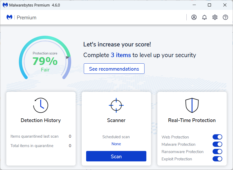Disable the Web Protection toggle
The width and height of the screenshot is (233, 170).
coord(217,137)
